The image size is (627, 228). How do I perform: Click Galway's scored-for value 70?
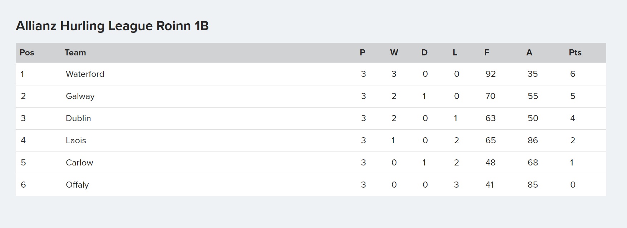click(x=490, y=96)
